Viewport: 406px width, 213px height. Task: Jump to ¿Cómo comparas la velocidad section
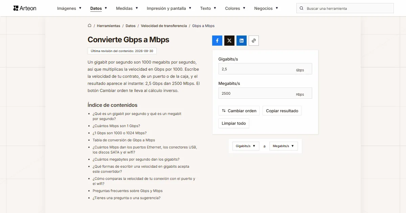tap(144, 181)
